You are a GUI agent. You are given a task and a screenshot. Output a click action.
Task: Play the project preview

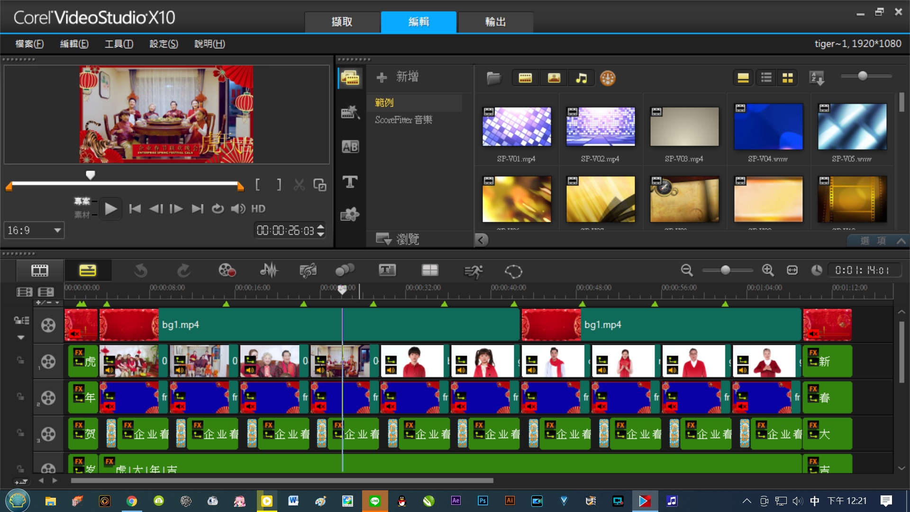pyautogui.click(x=111, y=209)
